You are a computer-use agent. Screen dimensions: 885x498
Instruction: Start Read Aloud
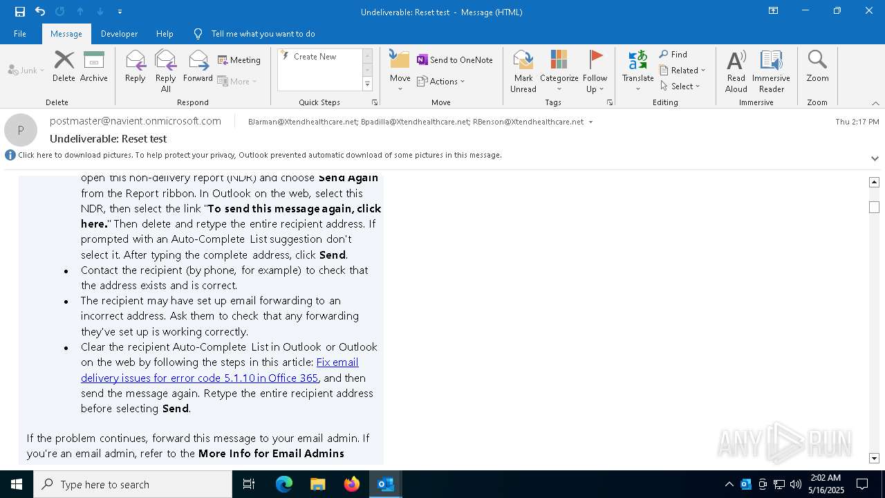pos(736,71)
